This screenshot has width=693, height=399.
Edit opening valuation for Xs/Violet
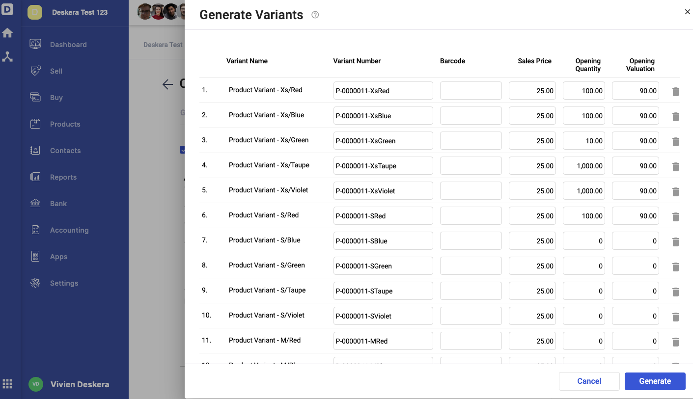(x=636, y=191)
